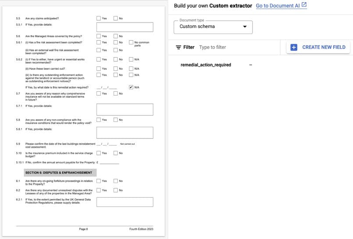Screen dimensions: 353x239
Task: Tick Yes for Have these been carried out
Action: [x=99, y=69]
